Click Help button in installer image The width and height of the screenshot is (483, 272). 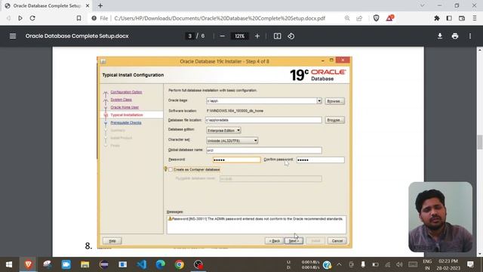[112, 240]
